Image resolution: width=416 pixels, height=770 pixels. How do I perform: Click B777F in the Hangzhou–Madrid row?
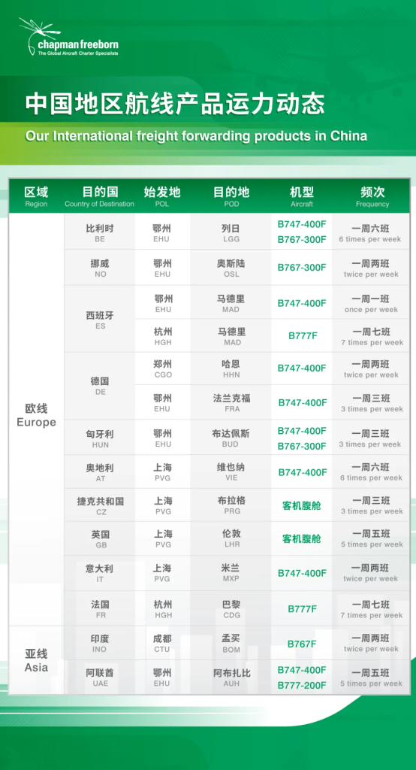(x=302, y=336)
